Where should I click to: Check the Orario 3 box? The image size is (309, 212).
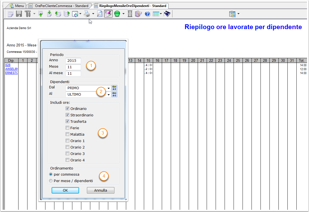pos(67,154)
